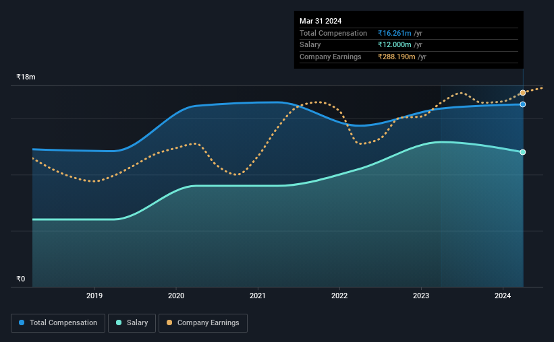Click the teal Salary data point marker
Viewport: 554px width, 342px height.
tap(522, 152)
